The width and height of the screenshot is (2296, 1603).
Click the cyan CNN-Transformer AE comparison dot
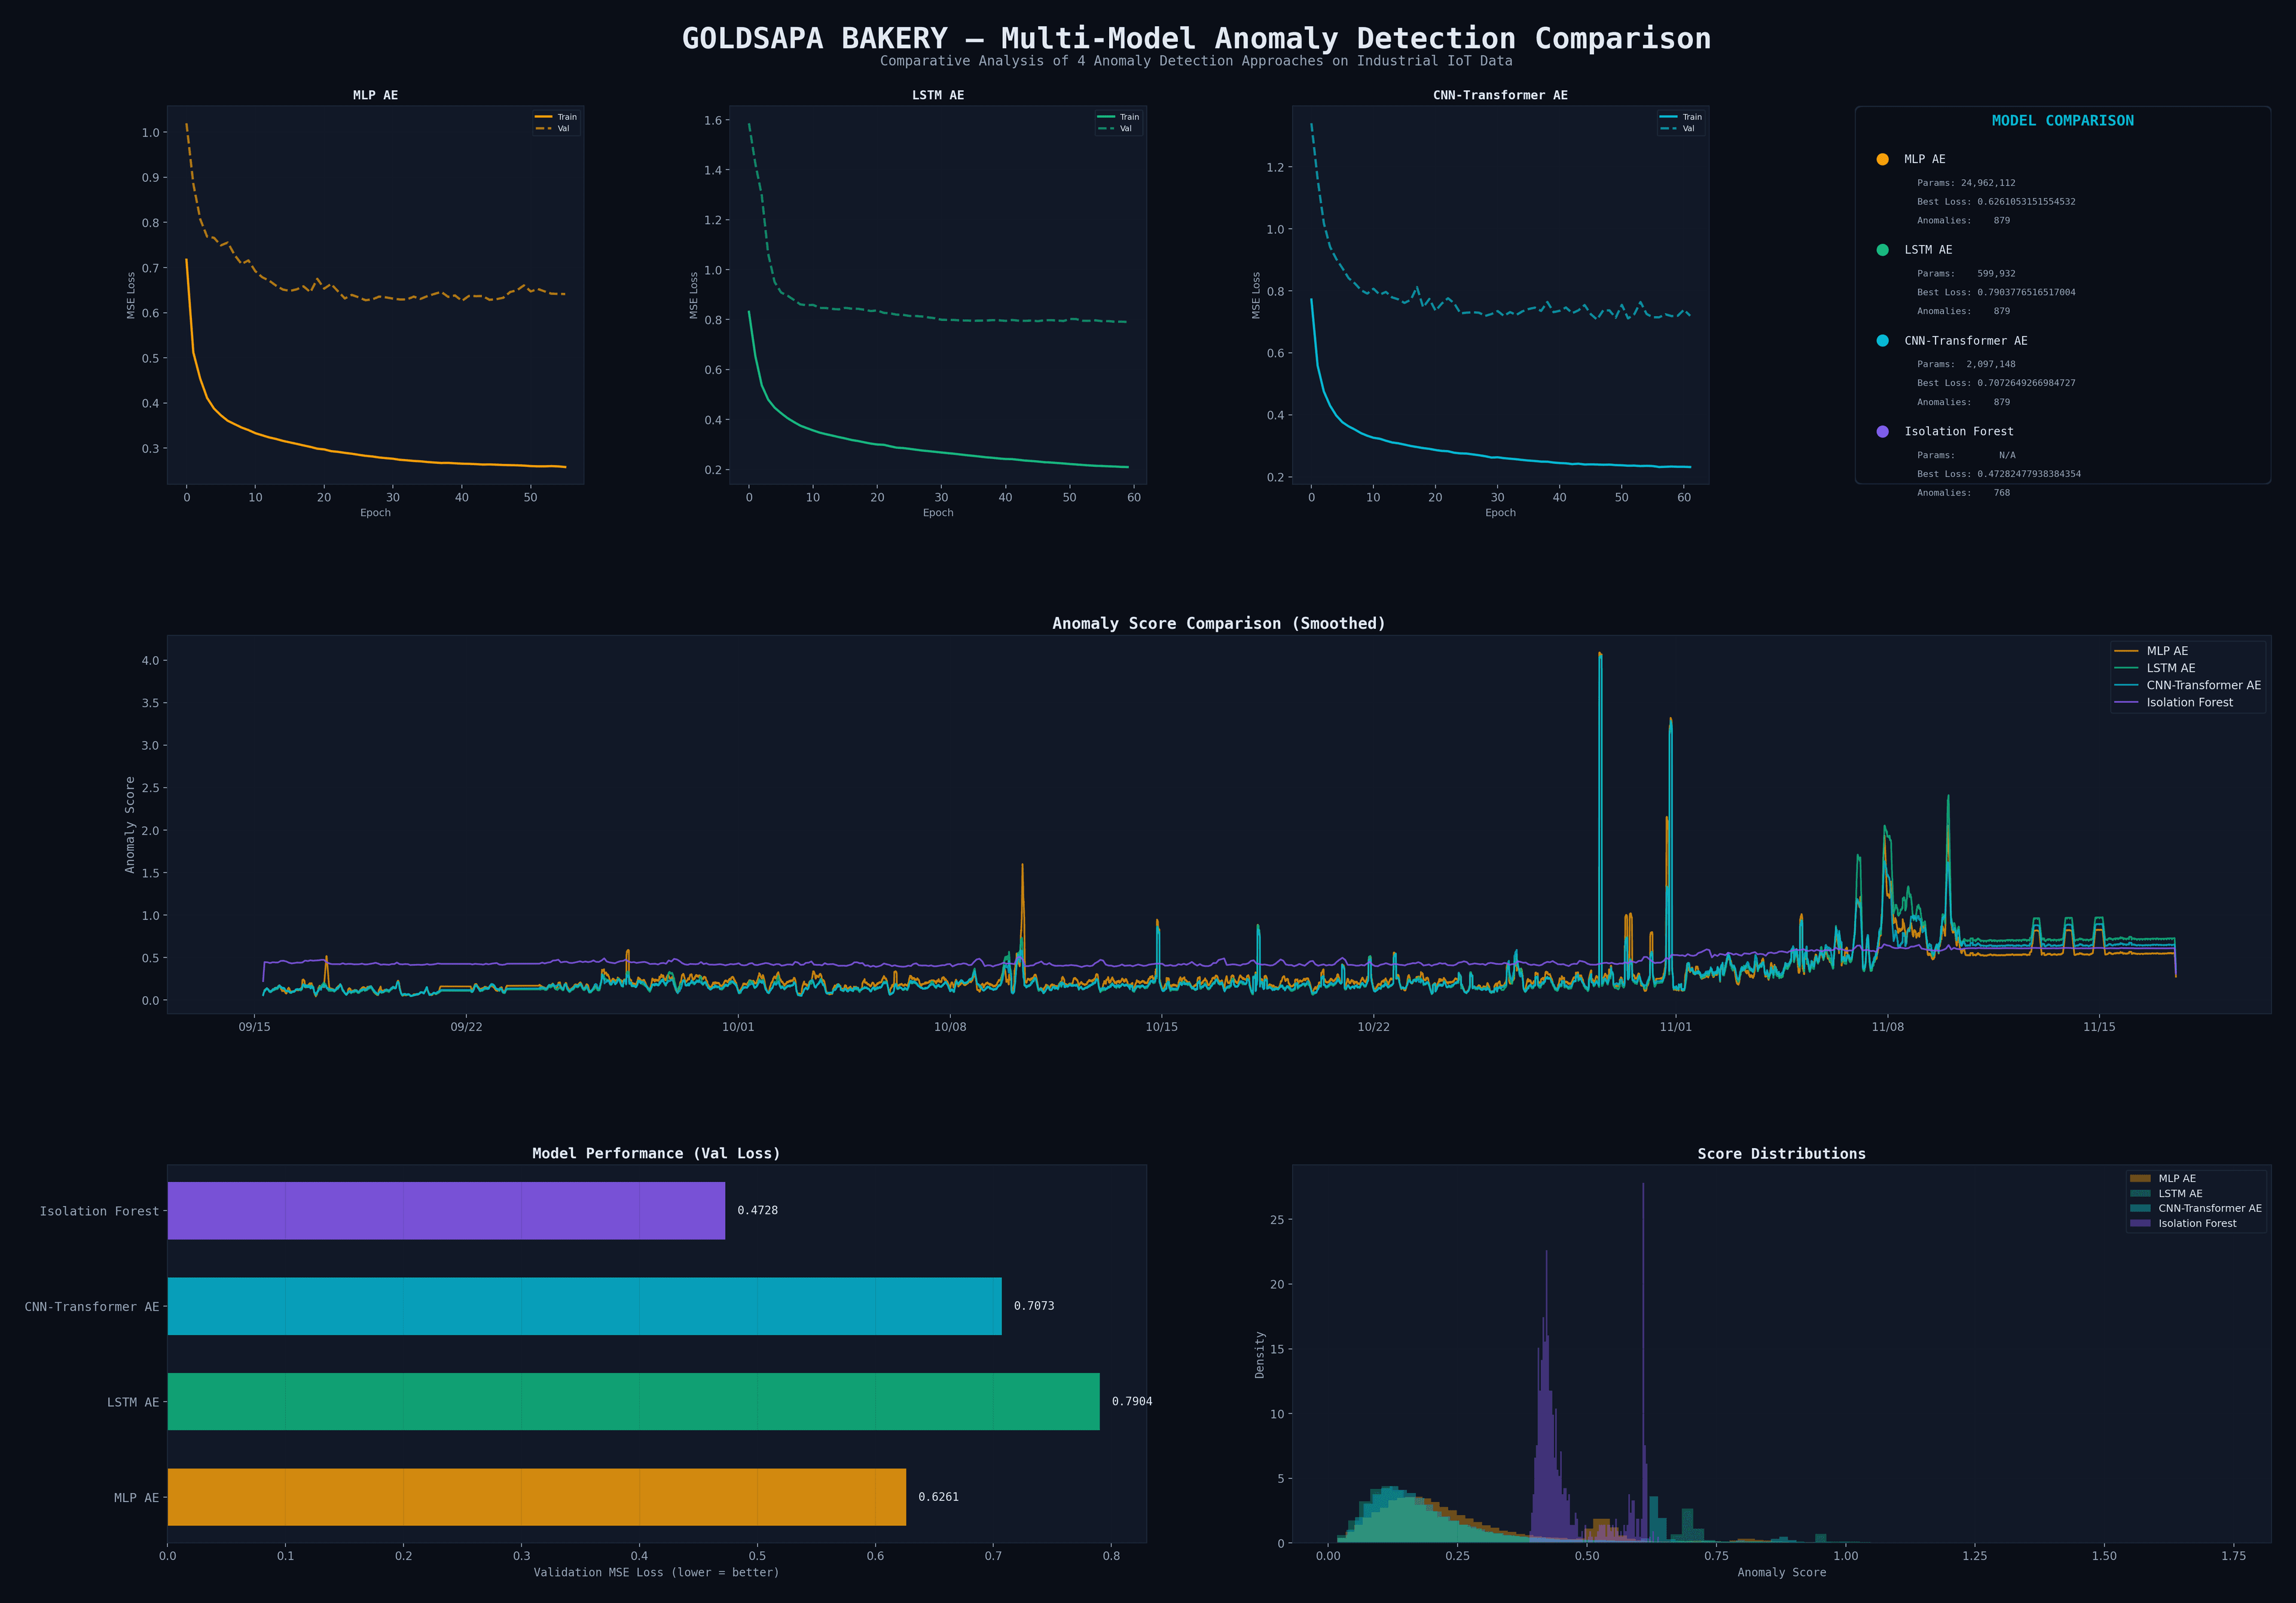pos(1882,341)
